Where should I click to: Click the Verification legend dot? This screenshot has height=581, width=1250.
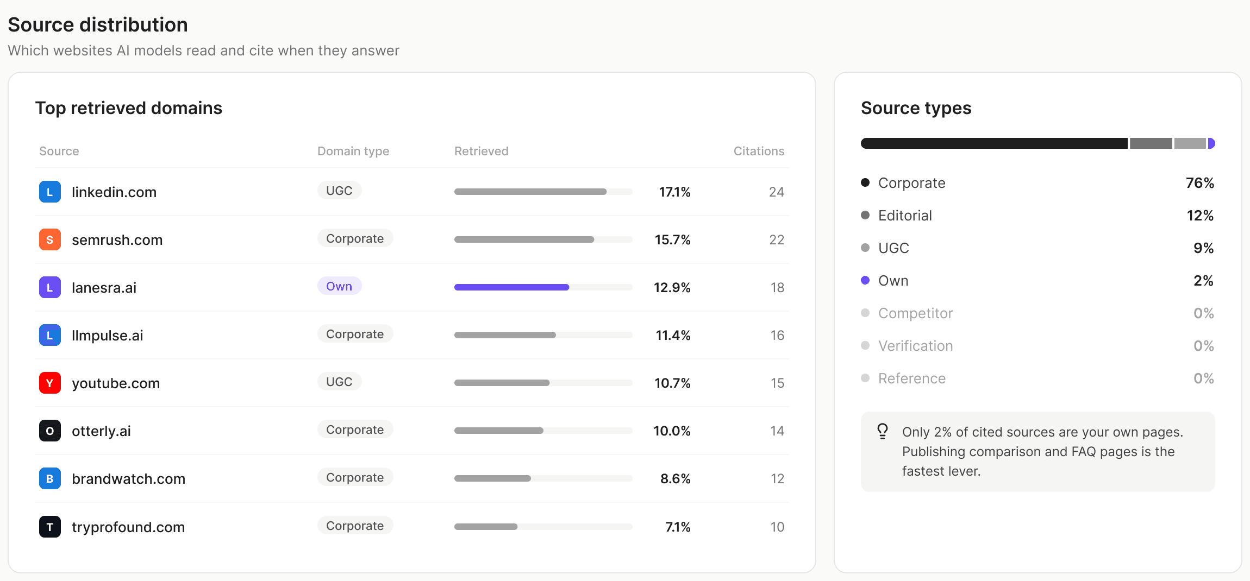865,345
